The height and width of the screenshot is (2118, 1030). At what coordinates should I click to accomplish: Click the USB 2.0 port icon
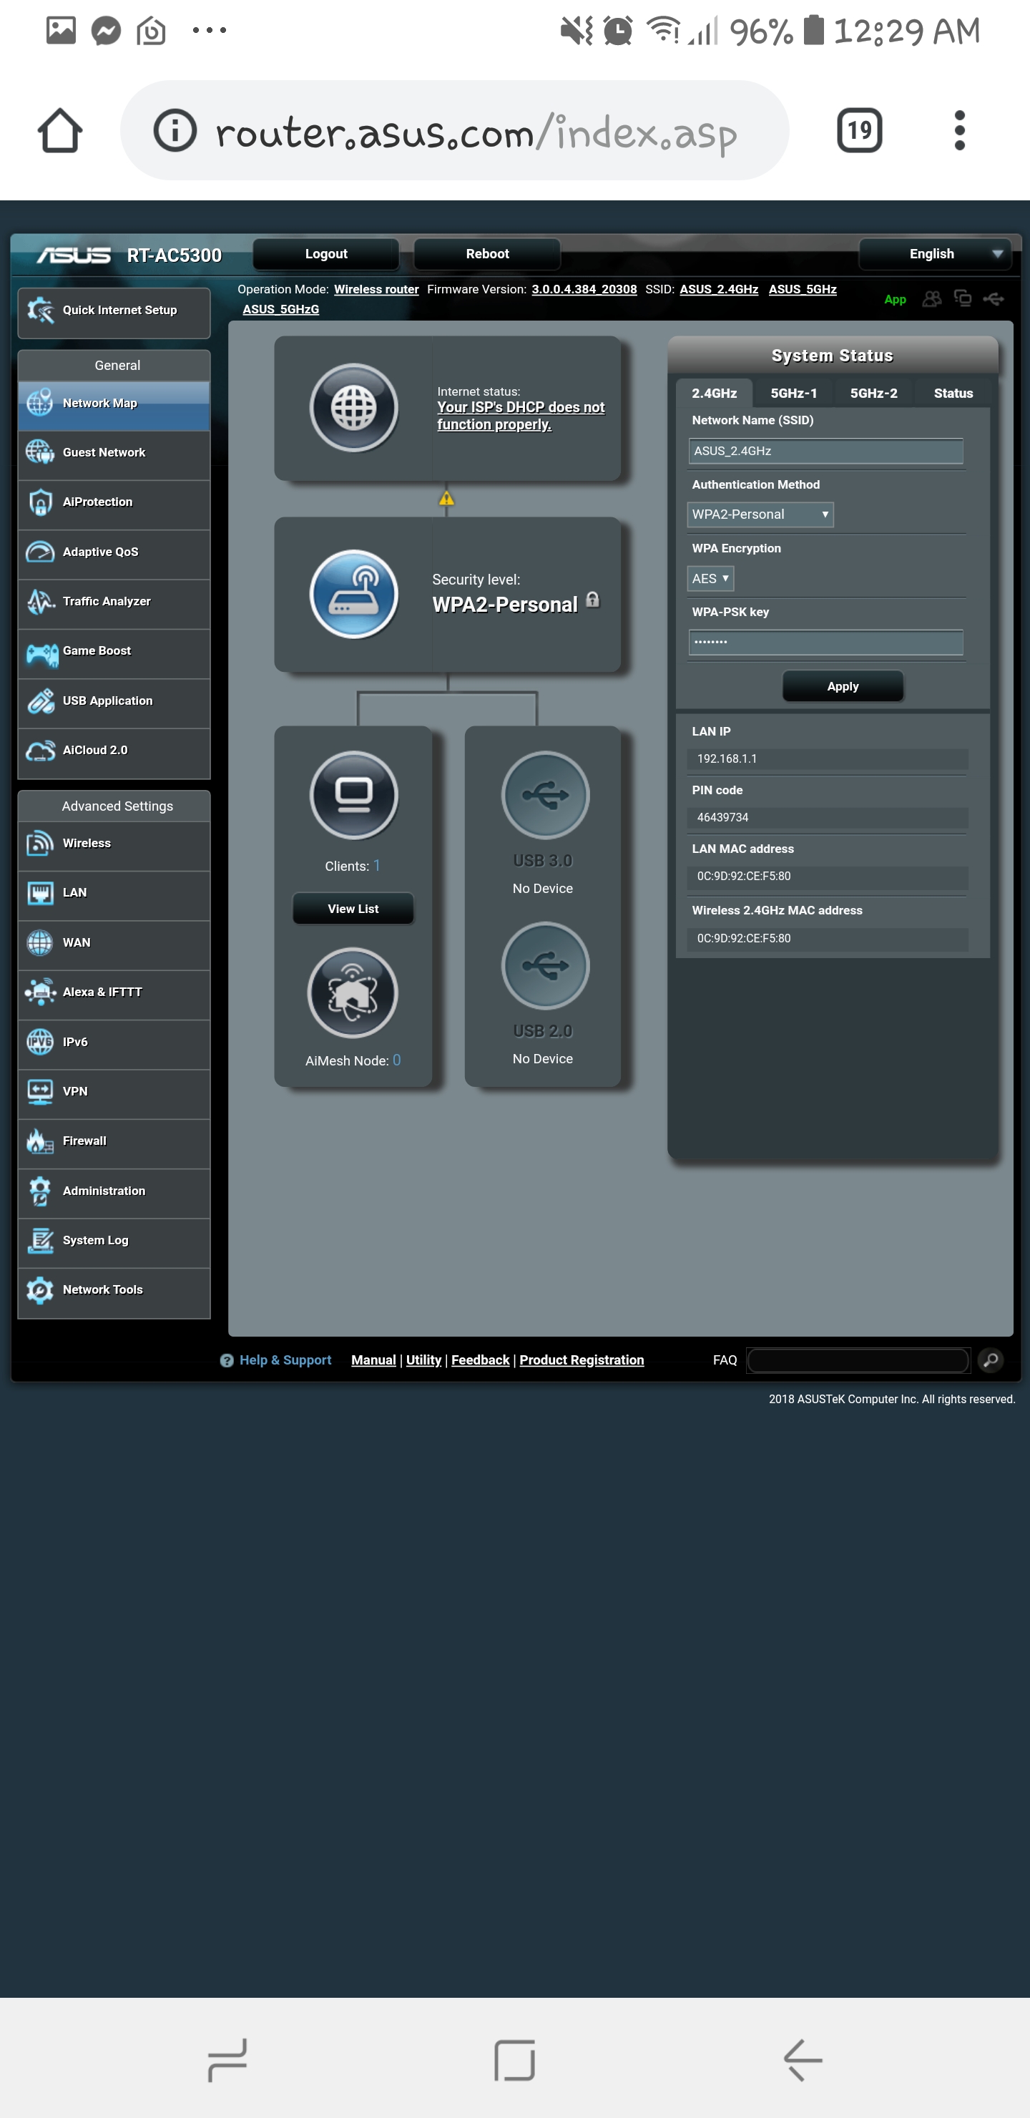point(545,966)
